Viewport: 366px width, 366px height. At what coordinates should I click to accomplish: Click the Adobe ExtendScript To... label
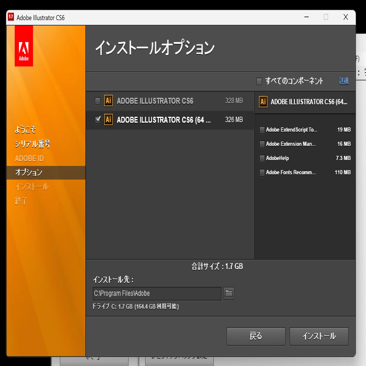pos(292,130)
